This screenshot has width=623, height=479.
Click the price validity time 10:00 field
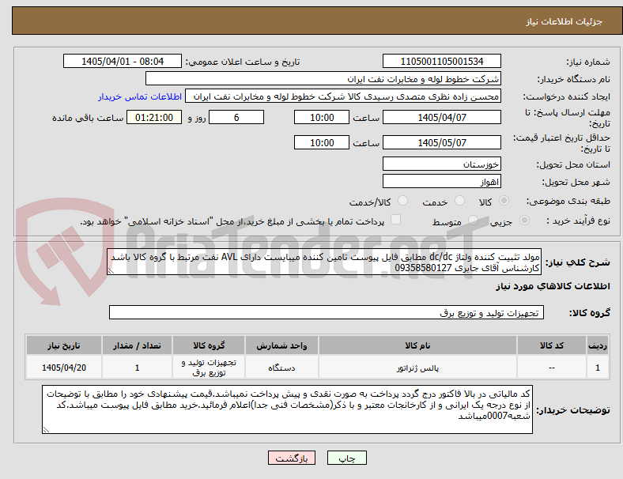322,142
